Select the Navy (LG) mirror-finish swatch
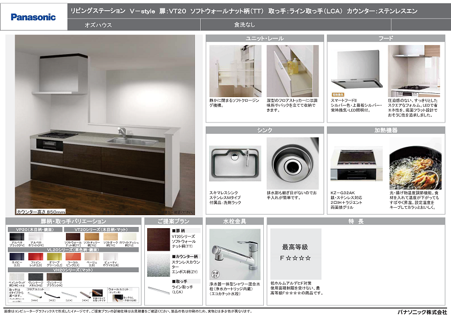This screenshot has width=451, height=319. [x=17, y=257]
